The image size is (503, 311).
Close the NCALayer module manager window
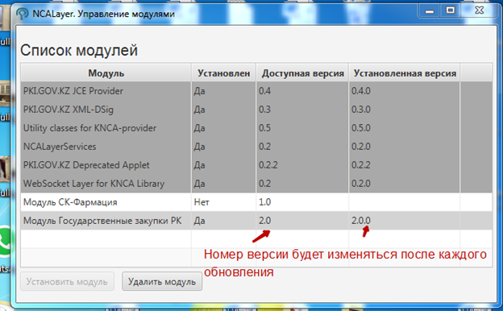[x=480, y=10]
